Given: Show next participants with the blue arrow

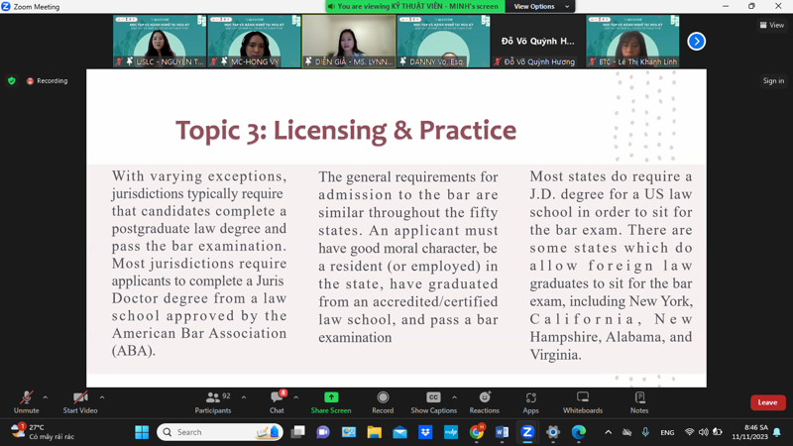Looking at the screenshot, I should [x=696, y=42].
